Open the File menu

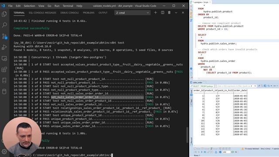click(x=10, y=6)
